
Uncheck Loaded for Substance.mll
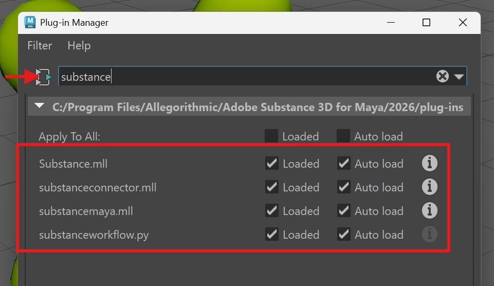point(272,164)
